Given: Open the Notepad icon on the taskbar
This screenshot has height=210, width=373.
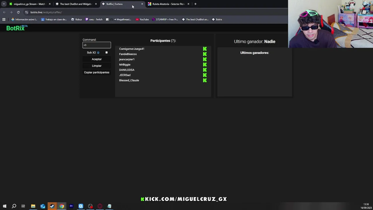Looking at the screenshot, I should (109, 206).
